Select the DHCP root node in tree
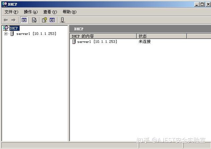Viewport: 211px width, 149px height. tap(14, 28)
